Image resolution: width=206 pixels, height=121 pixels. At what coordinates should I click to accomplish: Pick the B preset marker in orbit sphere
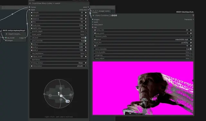(x=61, y=88)
